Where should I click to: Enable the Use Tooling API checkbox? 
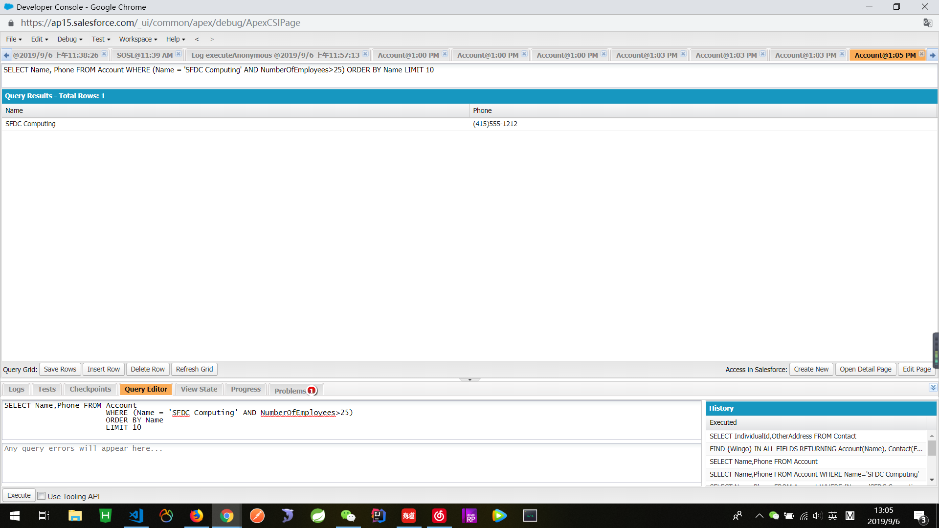(x=41, y=496)
